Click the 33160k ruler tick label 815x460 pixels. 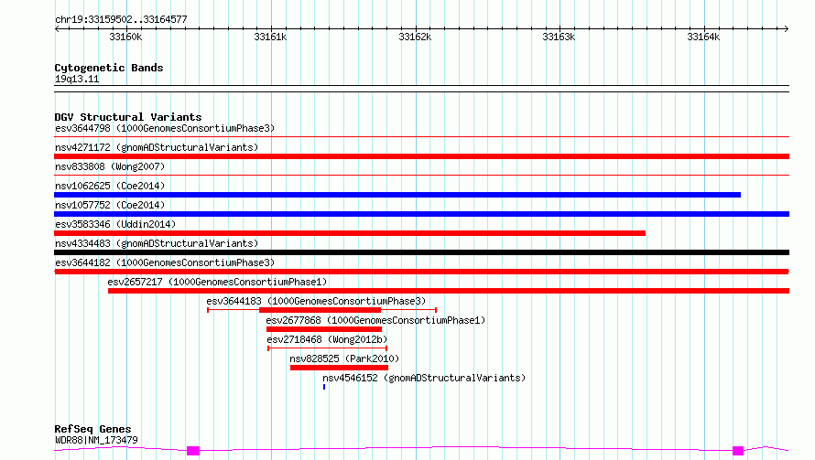pyautogui.click(x=125, y=37)
